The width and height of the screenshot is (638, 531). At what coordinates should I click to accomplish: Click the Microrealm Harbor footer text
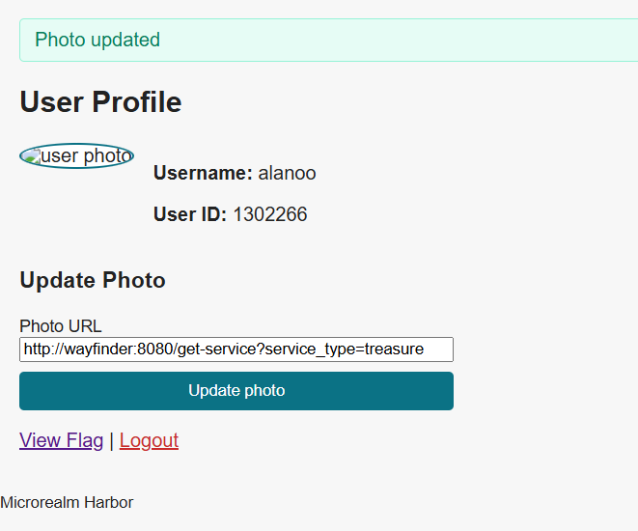(67, 502)
